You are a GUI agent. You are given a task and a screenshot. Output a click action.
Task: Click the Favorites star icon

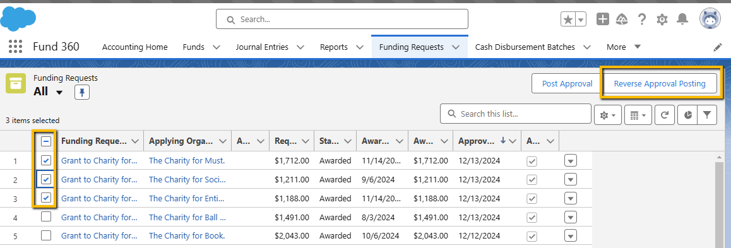(568, 19)
